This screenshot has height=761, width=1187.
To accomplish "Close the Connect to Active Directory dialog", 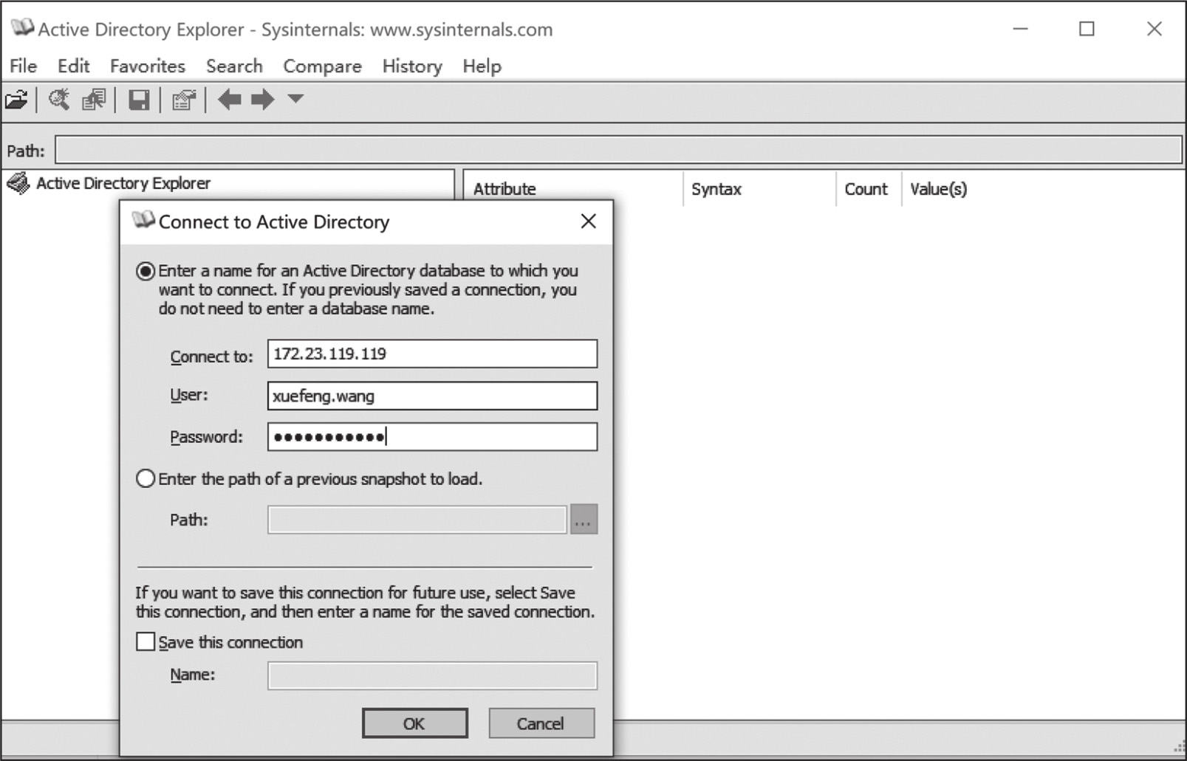I will coord(588,221).
